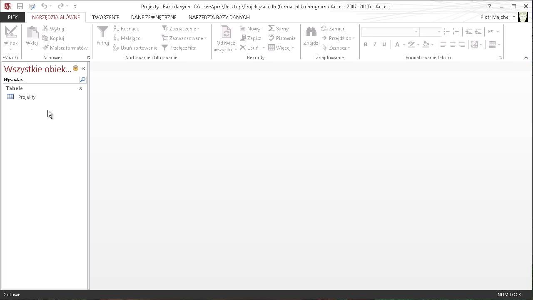Open the Zaznacz dropdown
This screenshot has height=300, width=533.
[336, 48]
